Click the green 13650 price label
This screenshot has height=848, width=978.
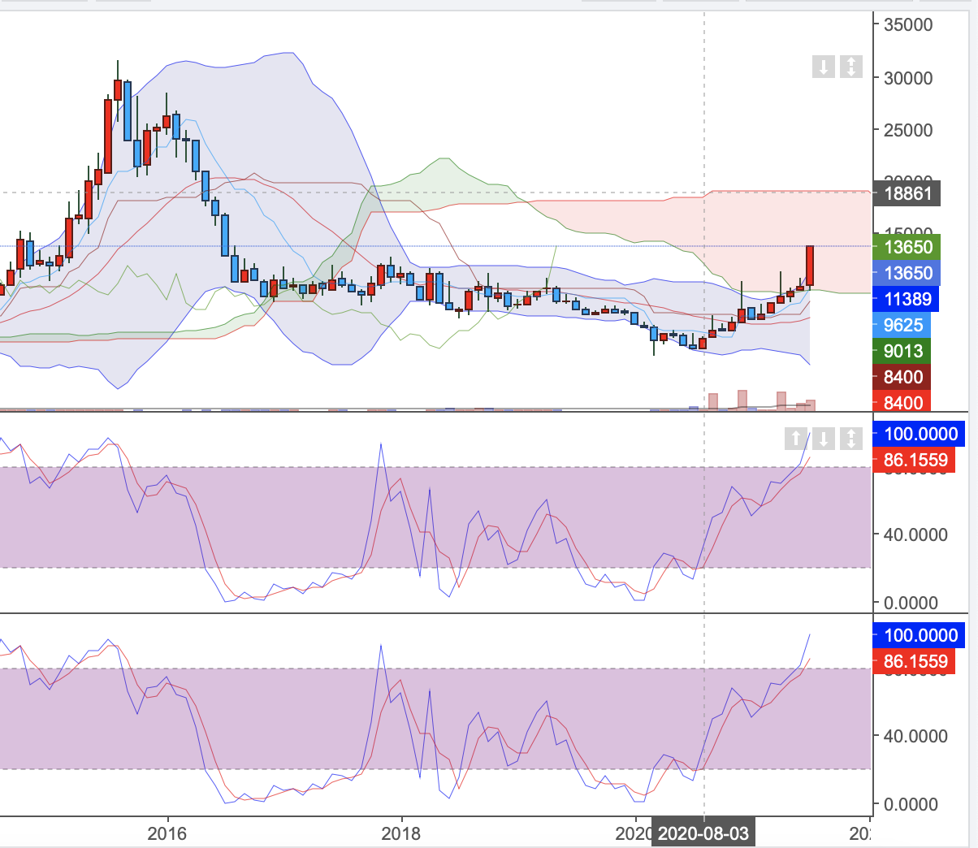pyautogui.click(x=907, y=247)
